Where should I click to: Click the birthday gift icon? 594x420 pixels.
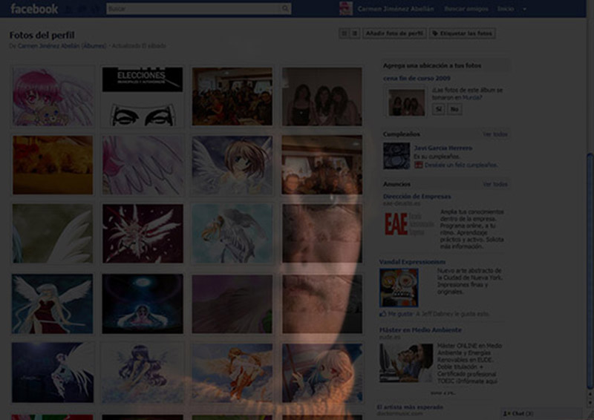[x=419, y=165]
